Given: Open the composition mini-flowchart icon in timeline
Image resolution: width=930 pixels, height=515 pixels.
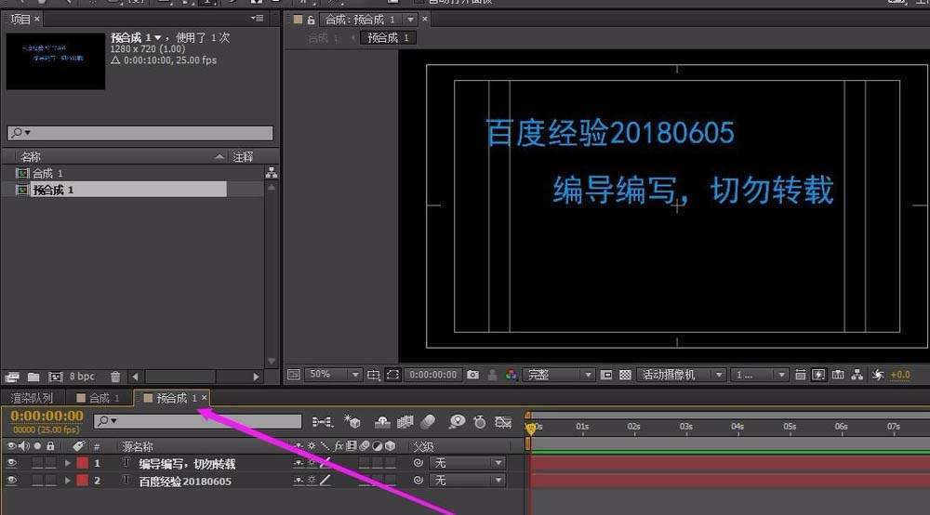Looking at the screenshot, I should click(x=322, y=422).
